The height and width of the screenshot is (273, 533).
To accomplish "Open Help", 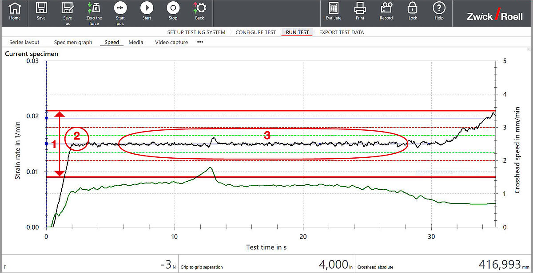I will tap(439, 12).
